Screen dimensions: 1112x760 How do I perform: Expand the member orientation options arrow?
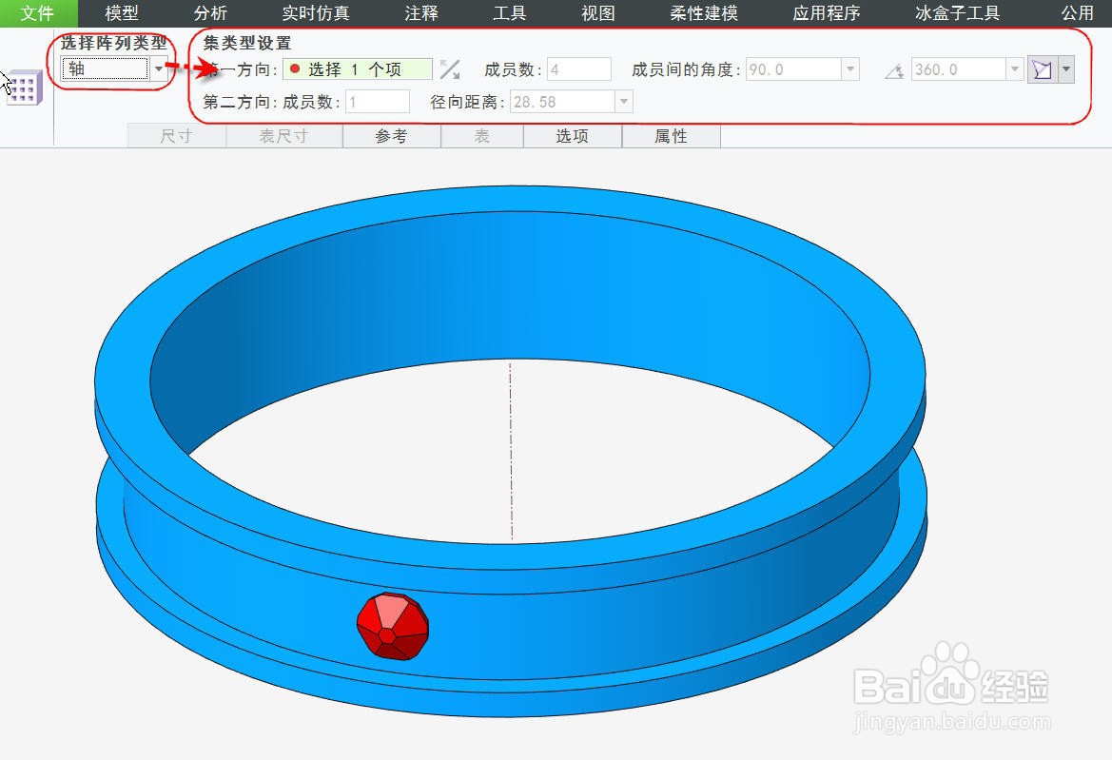(x=1066, y=69)
